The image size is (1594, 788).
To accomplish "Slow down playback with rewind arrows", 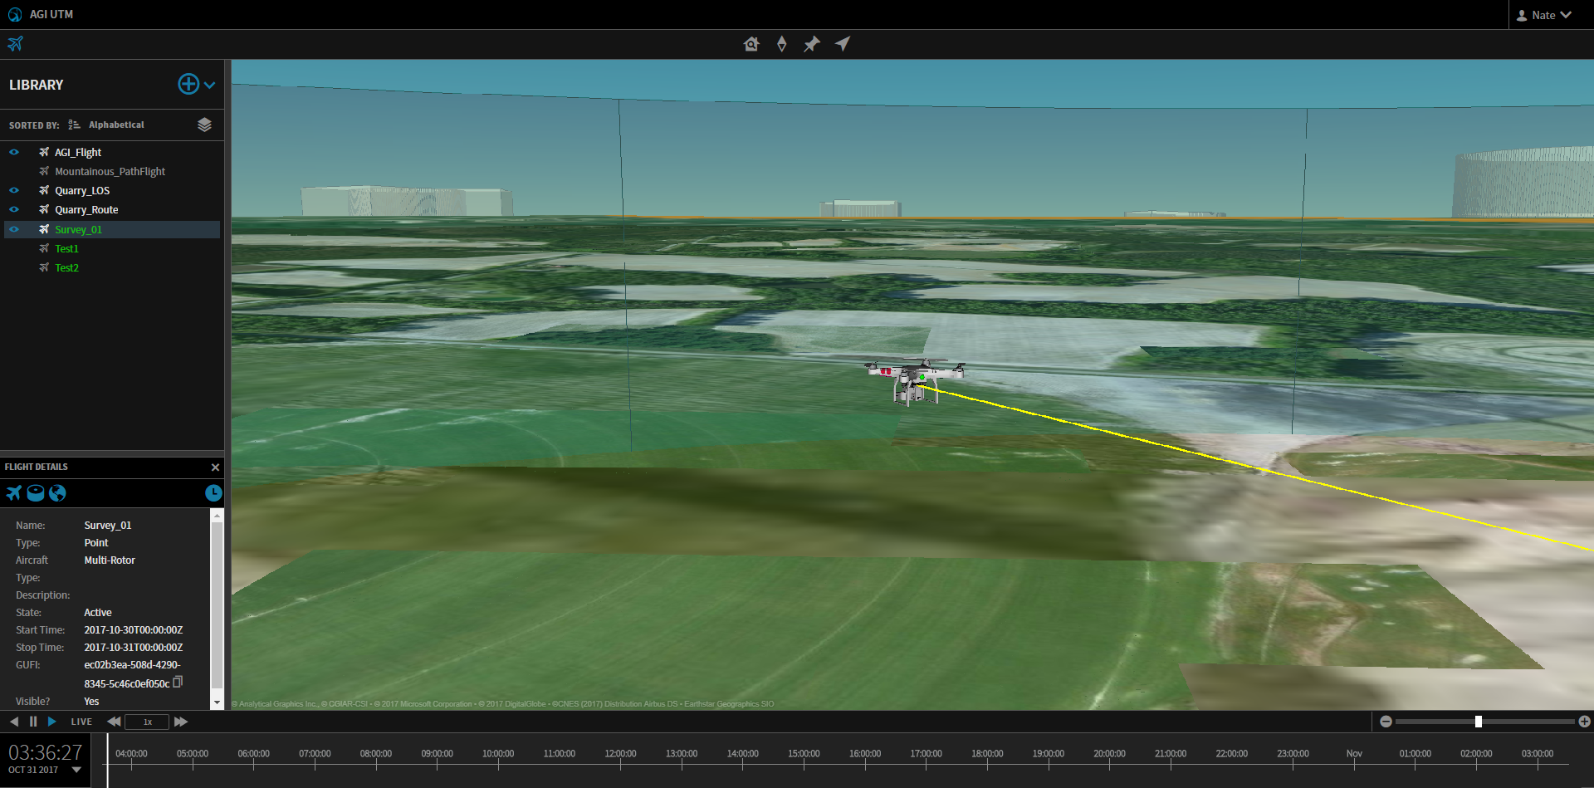I will [114, 722].
